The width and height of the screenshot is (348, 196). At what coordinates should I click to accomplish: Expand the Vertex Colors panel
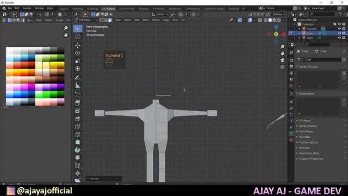(x=308, y=126)
